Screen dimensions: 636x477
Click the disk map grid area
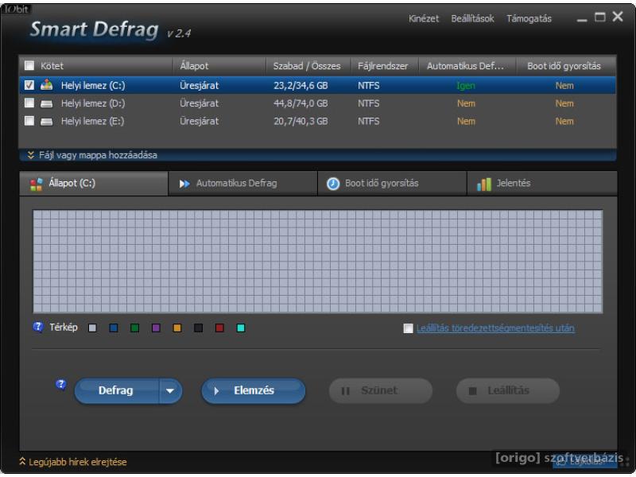(317, 262)
